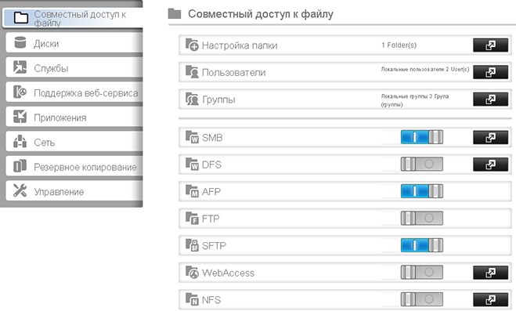Open the Службы sidebar section
Viewport: 516px width, 311px height.
(74, 68)
